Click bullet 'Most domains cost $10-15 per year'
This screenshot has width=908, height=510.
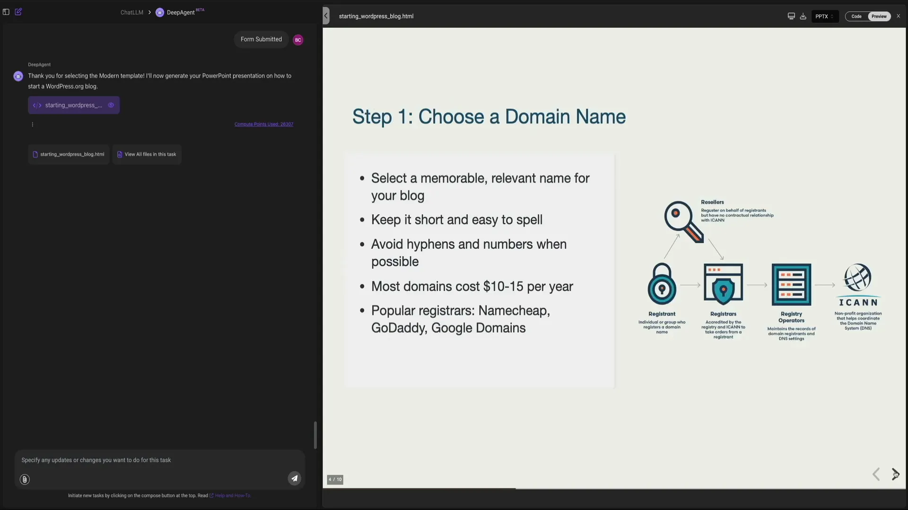pyautogui.click(x=472, y=287)
